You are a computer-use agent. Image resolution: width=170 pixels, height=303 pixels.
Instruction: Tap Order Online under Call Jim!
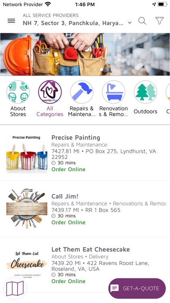click(x=68, y=222)
